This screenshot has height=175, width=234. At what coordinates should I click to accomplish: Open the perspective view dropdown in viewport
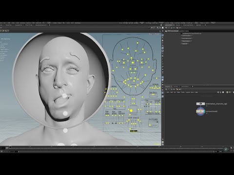[151, 34]
